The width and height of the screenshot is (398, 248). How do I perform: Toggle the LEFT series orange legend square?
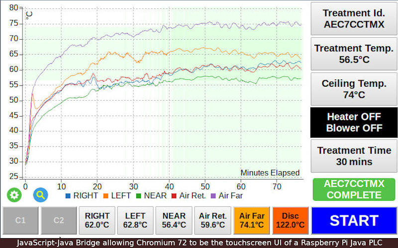[106, 195]
